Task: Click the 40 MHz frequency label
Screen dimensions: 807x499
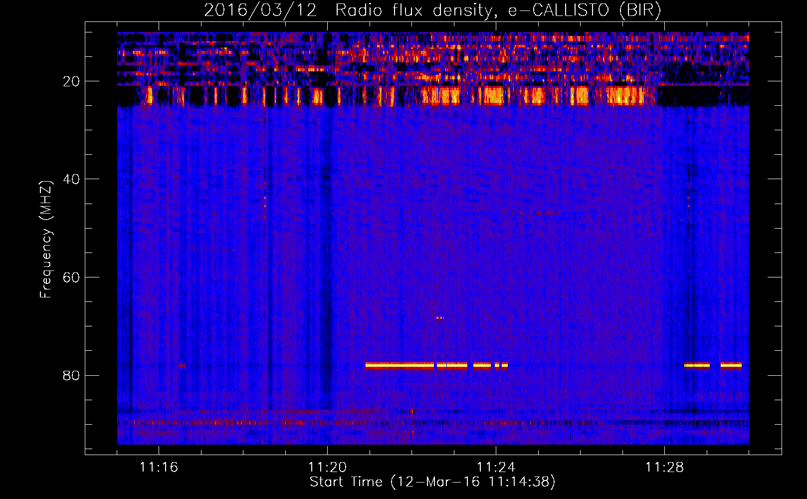Action: (x=71, y=179)
